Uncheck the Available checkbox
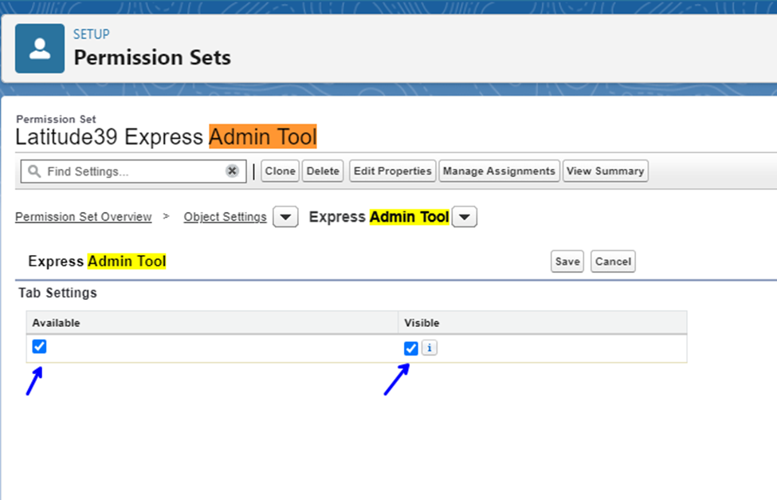This screenshot has height=500, width=777. (x=39, y=346)
